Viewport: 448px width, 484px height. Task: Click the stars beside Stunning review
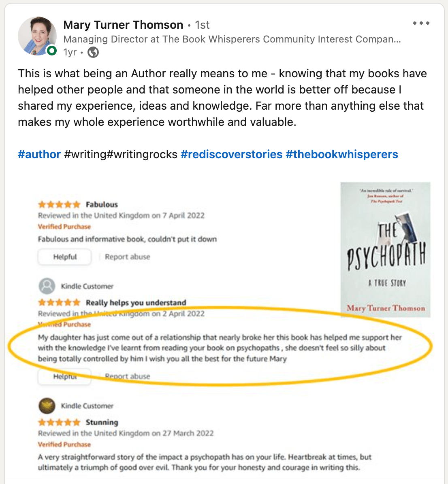coord(59,422)
